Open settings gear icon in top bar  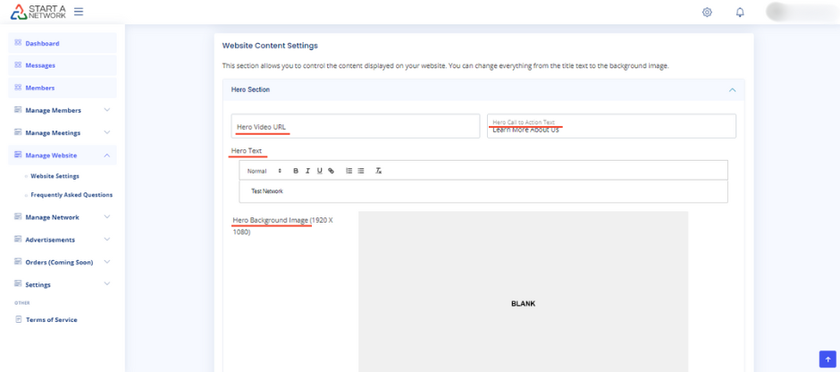pos(707,12)
